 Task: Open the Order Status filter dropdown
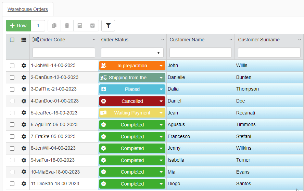click(159, 53)
